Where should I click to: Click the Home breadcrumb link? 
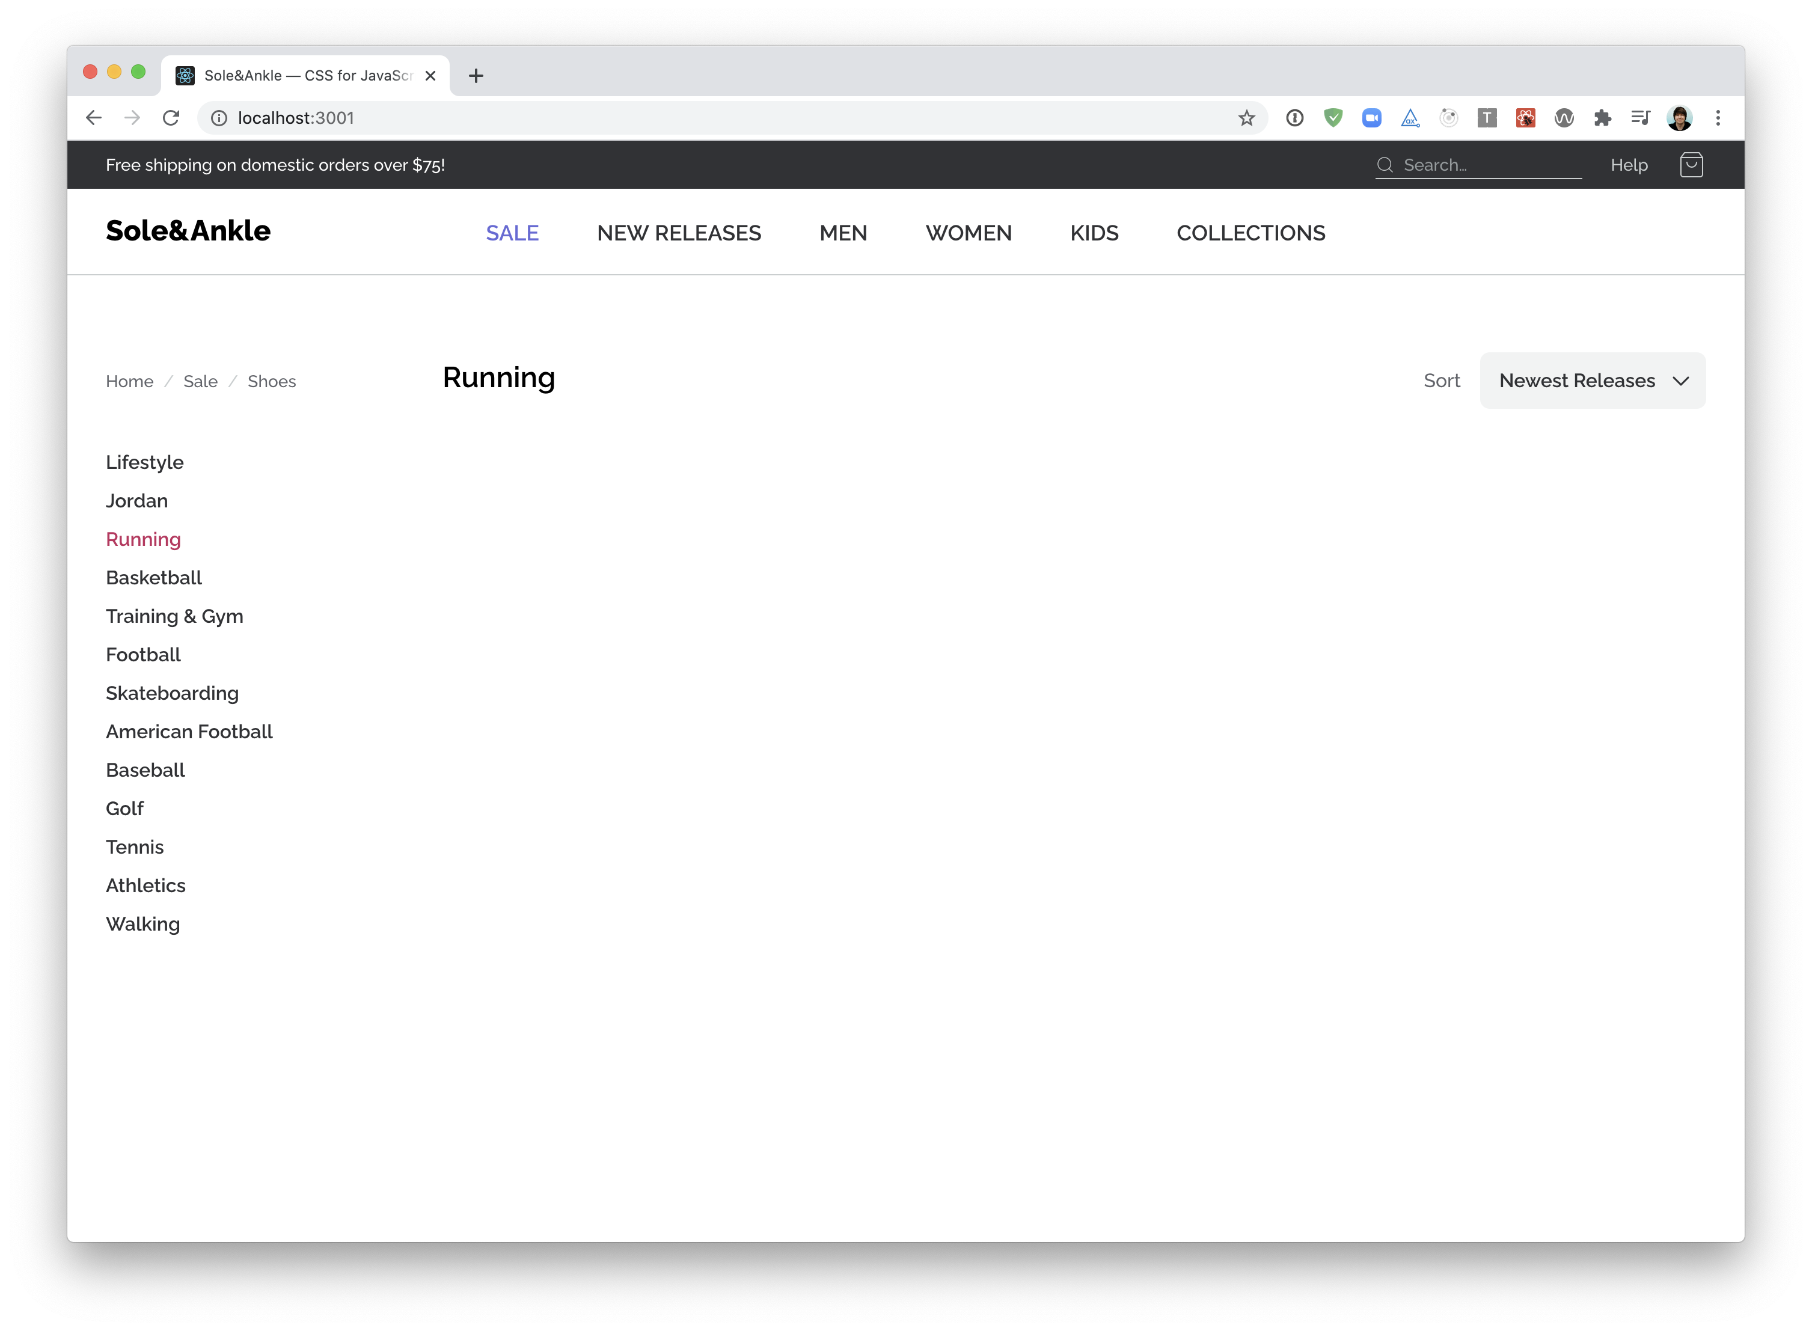tap(129, 381)
